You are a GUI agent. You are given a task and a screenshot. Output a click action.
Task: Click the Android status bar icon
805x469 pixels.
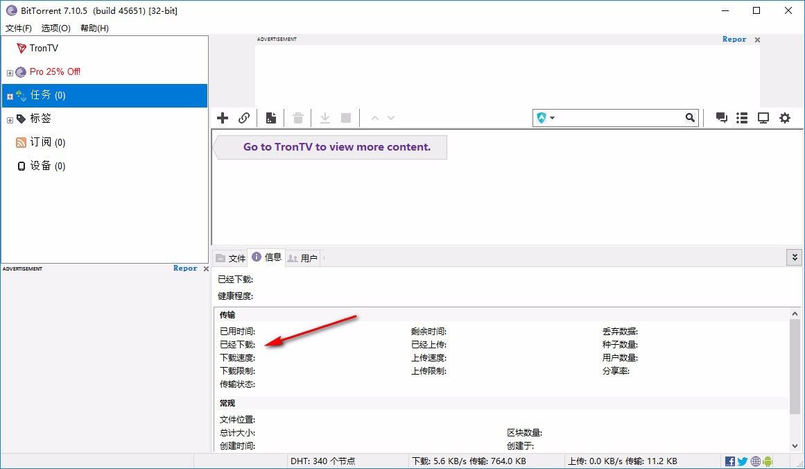768,461
